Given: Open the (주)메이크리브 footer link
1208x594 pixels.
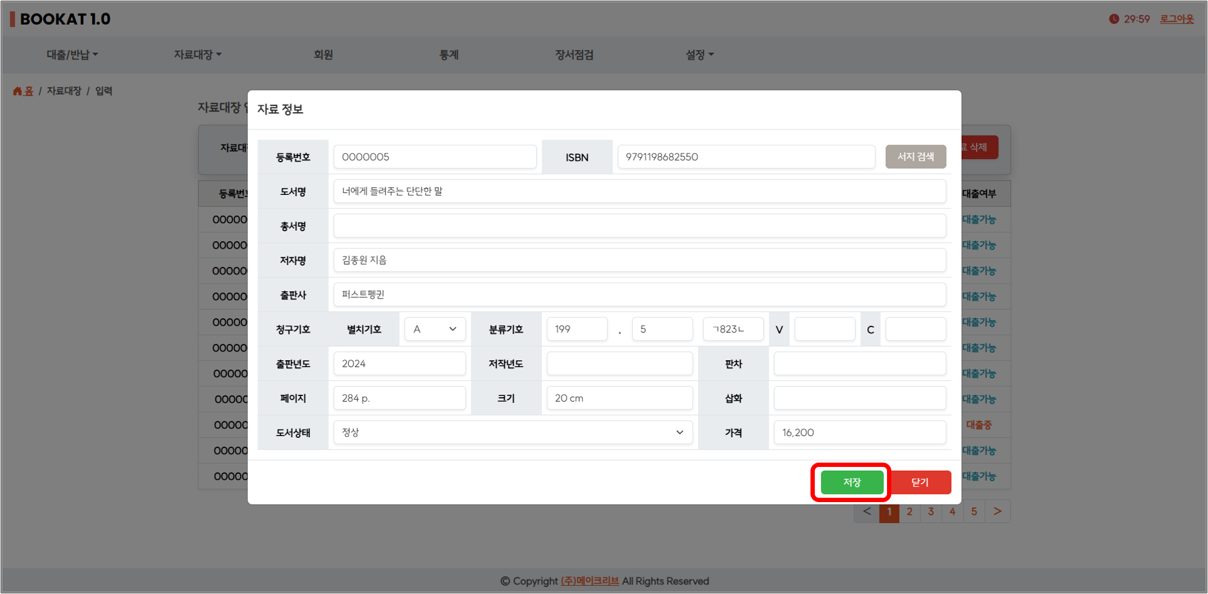Looking at the screenshot, I should (x=589, y=581).
